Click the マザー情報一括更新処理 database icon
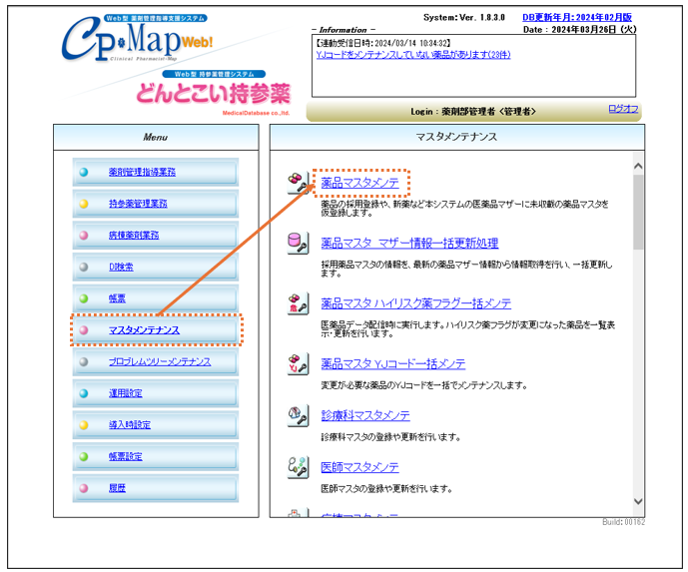The height and width of the screenshot is (572, 688). [298, 244]
